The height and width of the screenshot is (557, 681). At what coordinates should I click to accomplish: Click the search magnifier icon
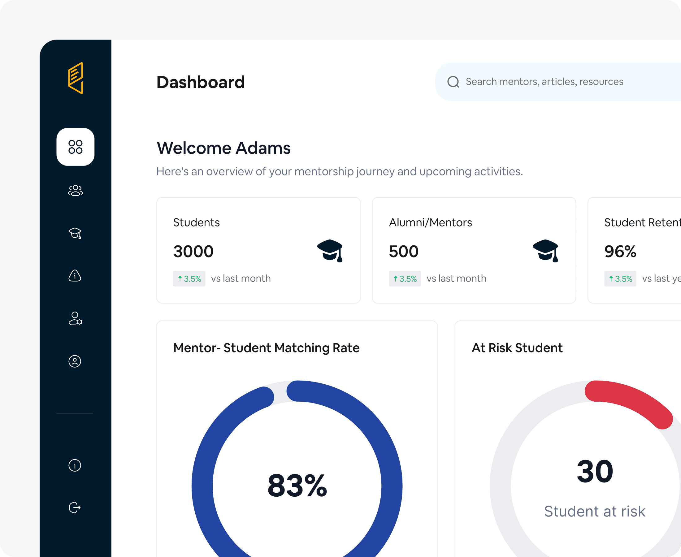(453, 82)
